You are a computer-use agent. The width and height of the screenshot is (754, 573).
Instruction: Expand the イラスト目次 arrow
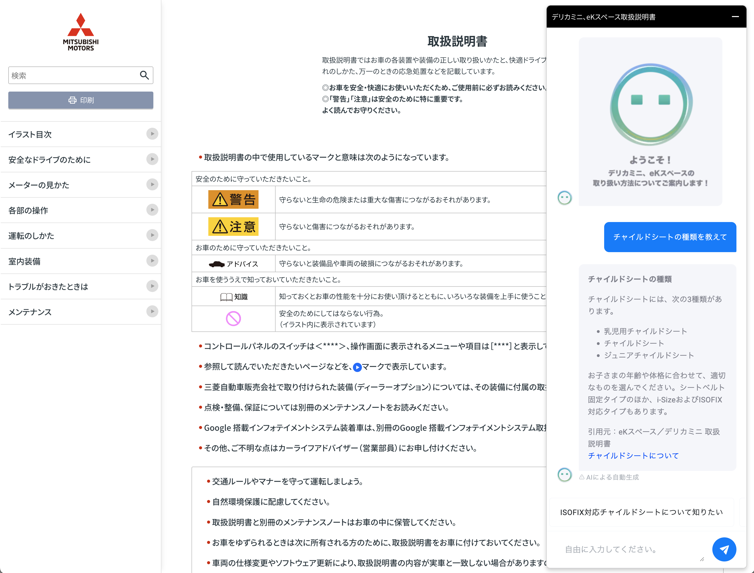tap(152, 134)
